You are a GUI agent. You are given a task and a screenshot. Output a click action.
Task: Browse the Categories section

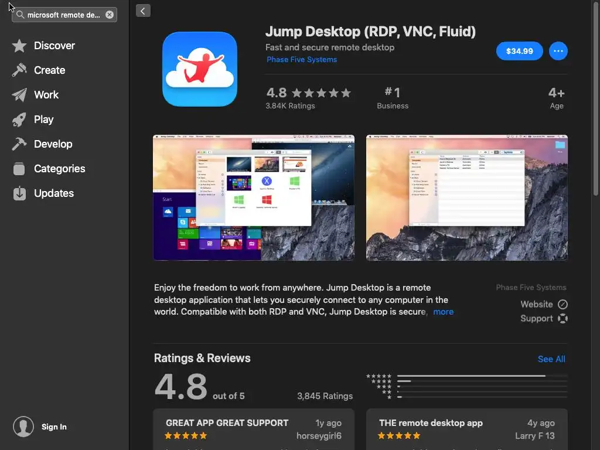pyautogui.click(x=59, y=168)
